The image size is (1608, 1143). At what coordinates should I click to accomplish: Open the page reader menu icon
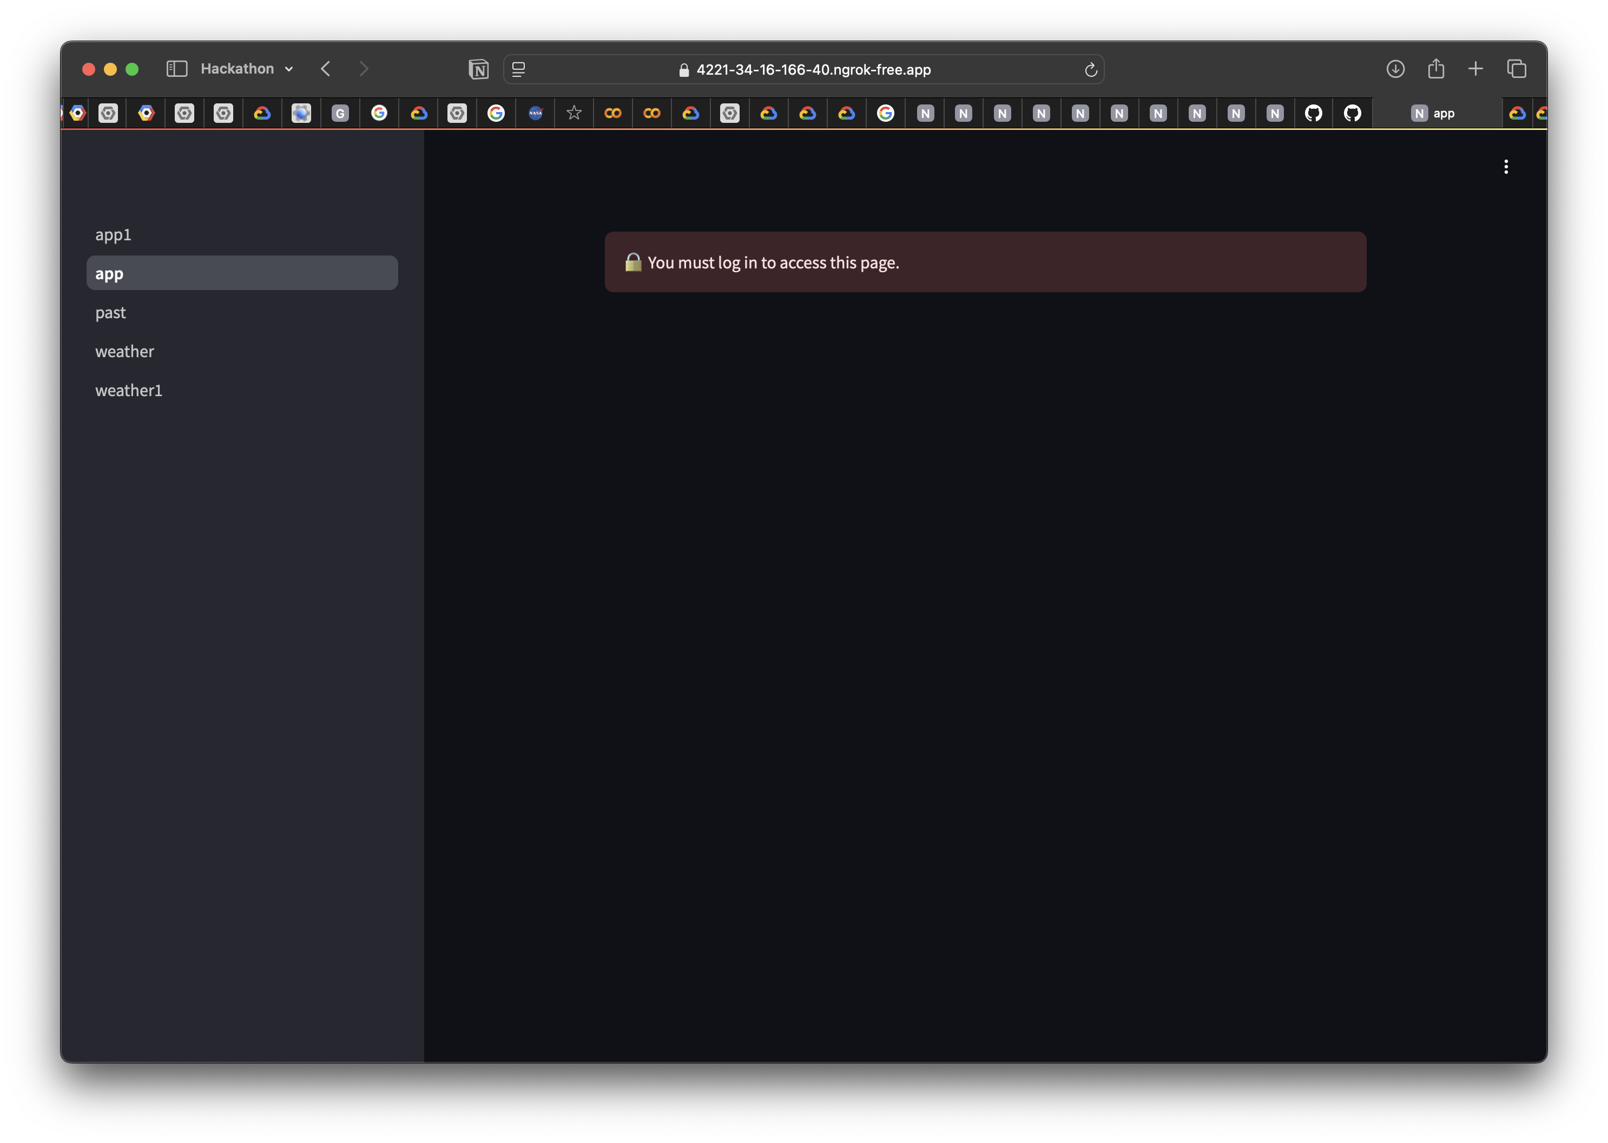tap(519, 70)
